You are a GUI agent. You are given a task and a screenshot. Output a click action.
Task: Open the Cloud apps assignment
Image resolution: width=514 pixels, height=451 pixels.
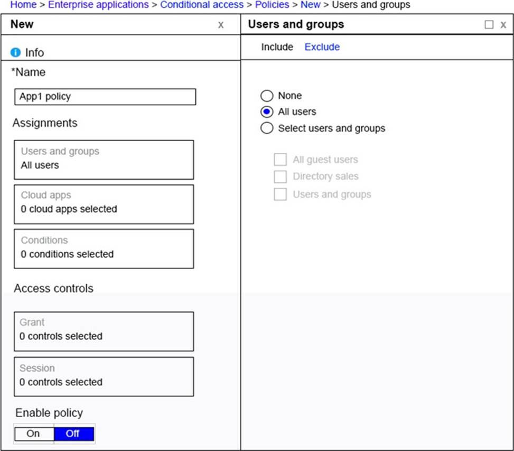click(104, 204)
